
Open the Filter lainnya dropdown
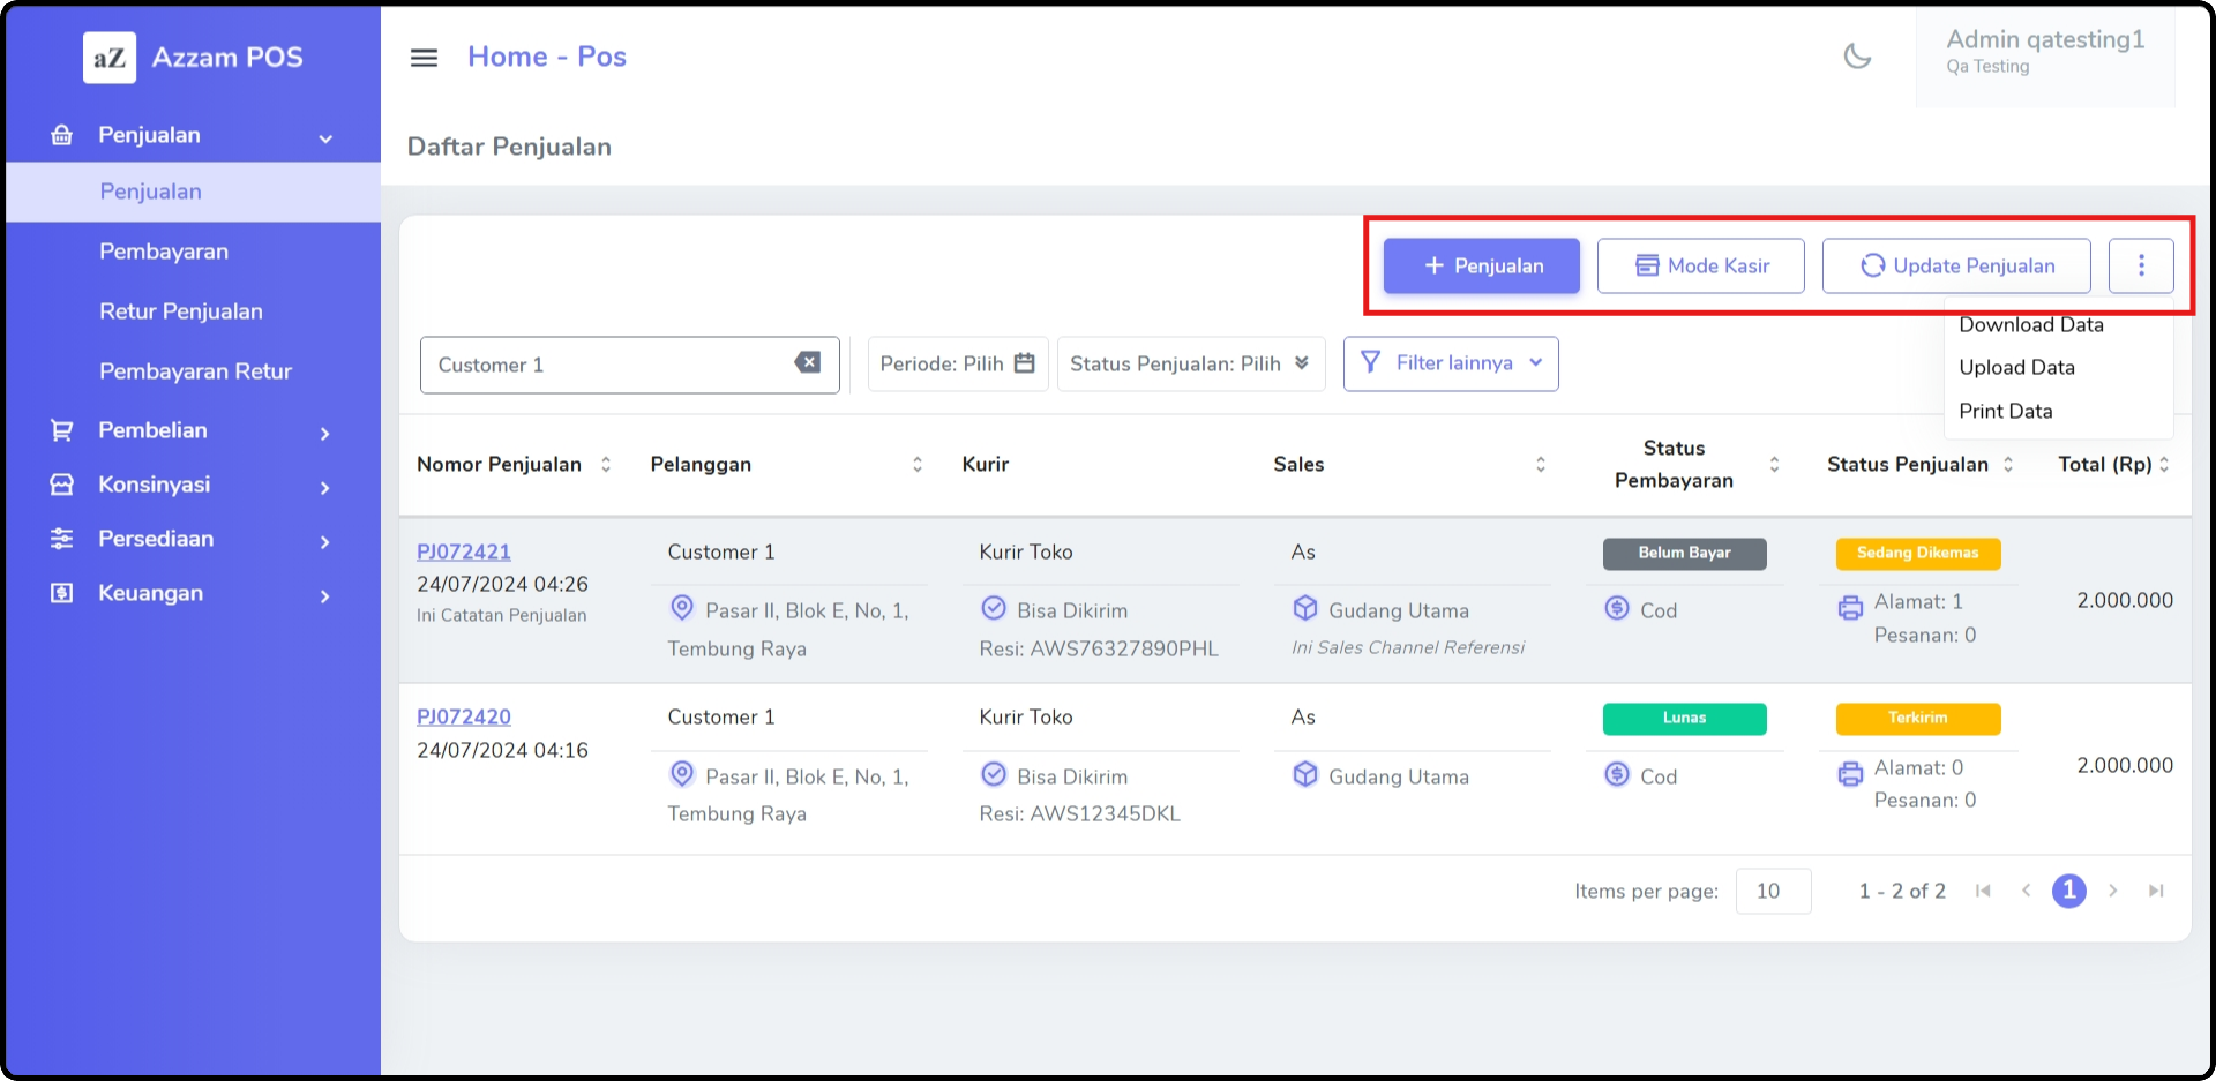[x=1450, y=363]
